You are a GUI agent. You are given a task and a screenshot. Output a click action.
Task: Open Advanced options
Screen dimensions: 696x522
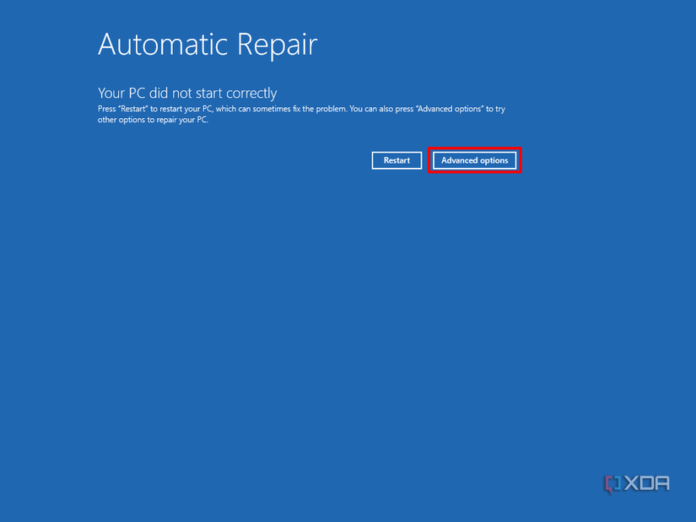click(x=474, y=160)
